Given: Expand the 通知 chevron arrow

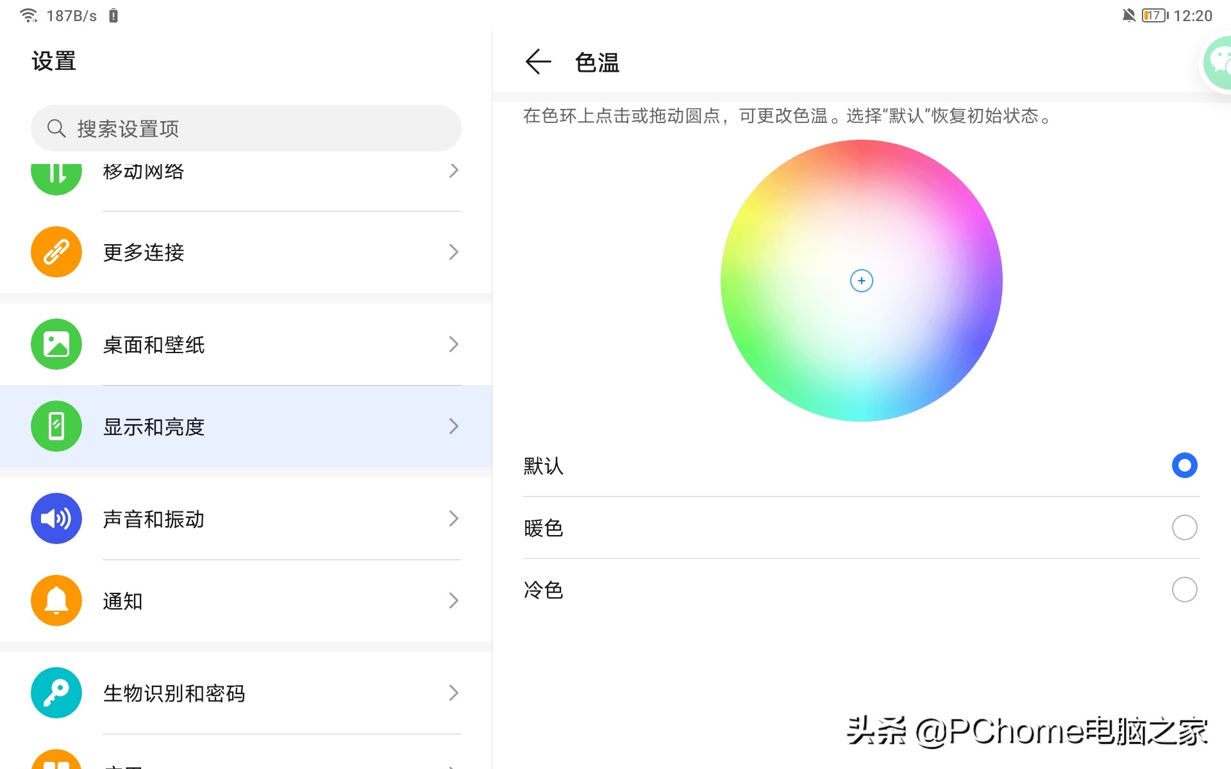Looking at the screenshot, I should 453,600.
